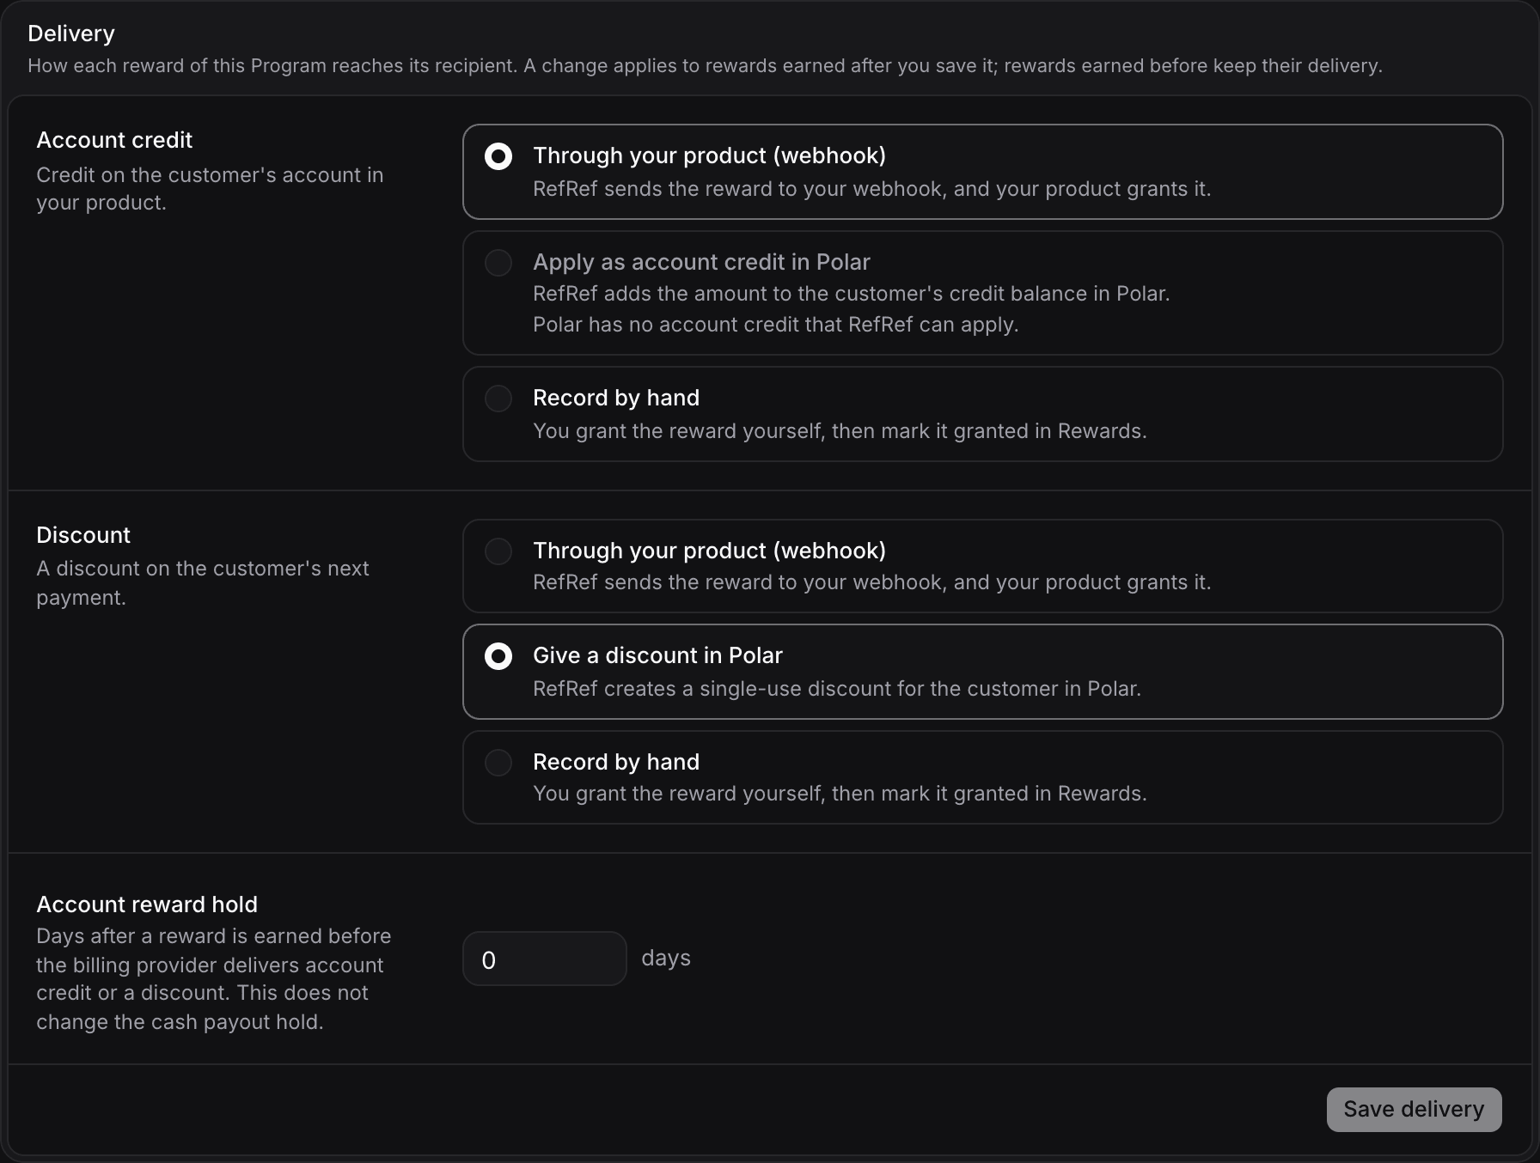Click 'A discount on the customer's next payment.' text
The height and width of the screenshot is (1163, 1540).
tap(203, 583)
